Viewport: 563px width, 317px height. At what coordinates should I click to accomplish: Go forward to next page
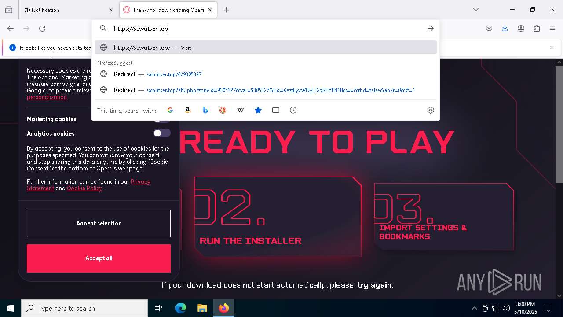(x=26, y=29)
